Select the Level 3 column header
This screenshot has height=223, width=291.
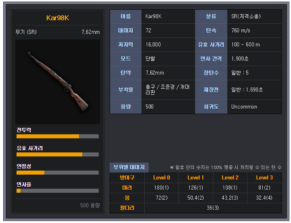click(x=264, y=178)
